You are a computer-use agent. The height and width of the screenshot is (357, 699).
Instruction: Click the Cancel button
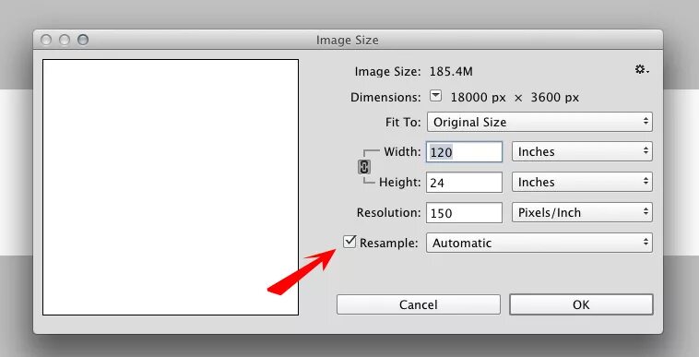click(418, 304)
